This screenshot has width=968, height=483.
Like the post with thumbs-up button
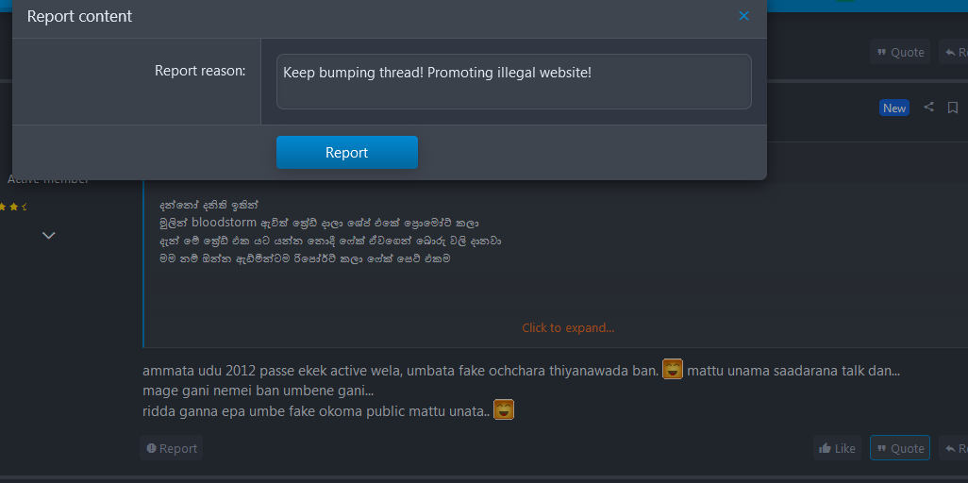click(837, 448)
